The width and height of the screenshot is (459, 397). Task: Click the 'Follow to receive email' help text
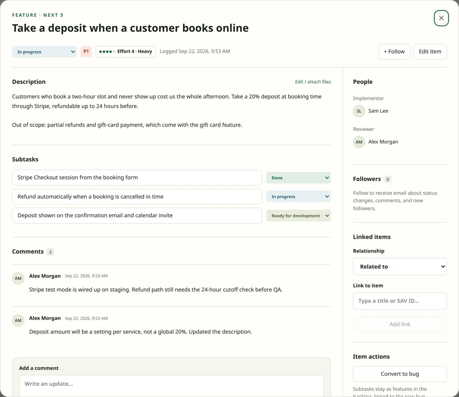(x=395, y=201)
